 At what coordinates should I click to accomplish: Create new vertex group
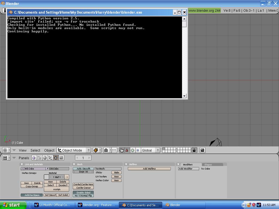click(x=26, y=183)
